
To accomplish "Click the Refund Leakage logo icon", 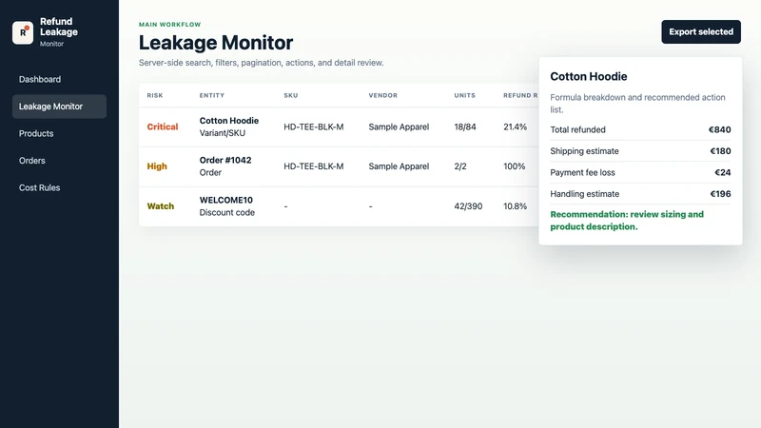I will (x=23, y=32).
